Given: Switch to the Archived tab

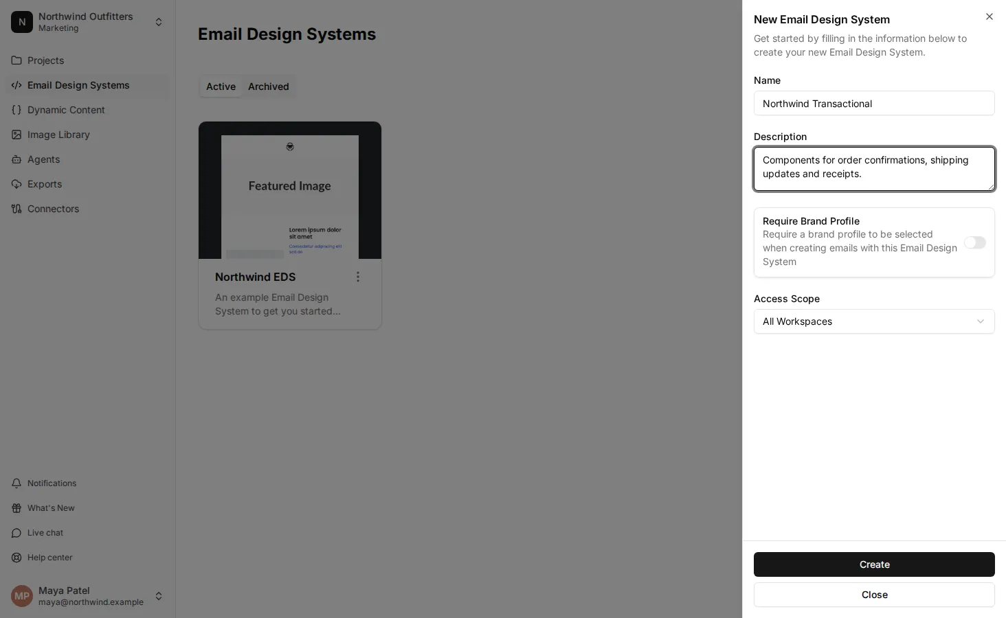Looking at the screenshot, I should [269, 87].
